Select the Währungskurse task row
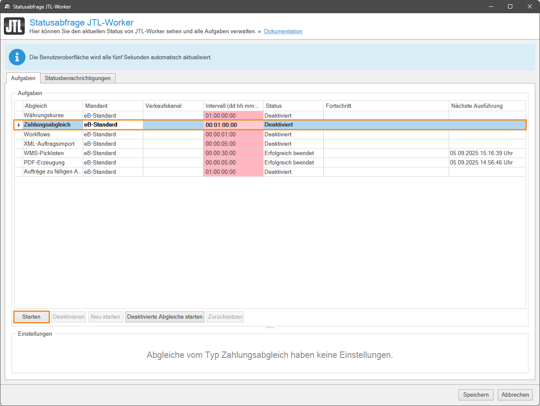 (x=44, y=115)
